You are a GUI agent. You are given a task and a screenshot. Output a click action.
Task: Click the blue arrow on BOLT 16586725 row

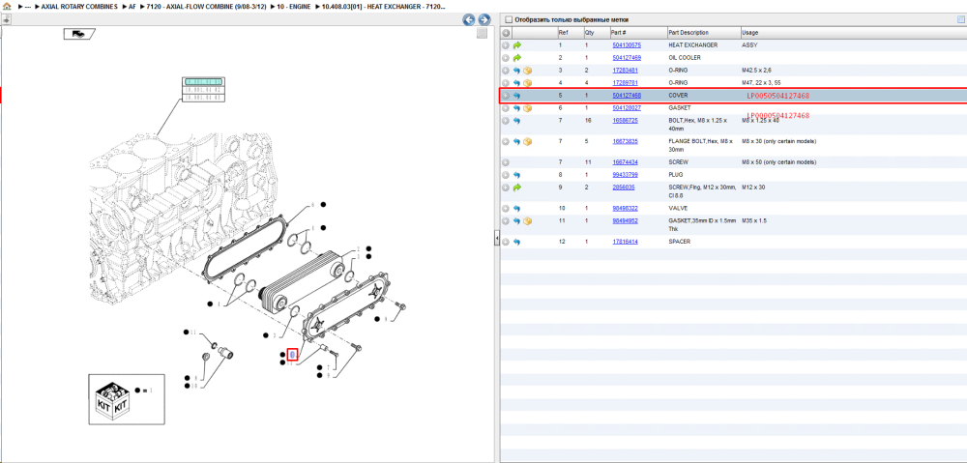516,120
